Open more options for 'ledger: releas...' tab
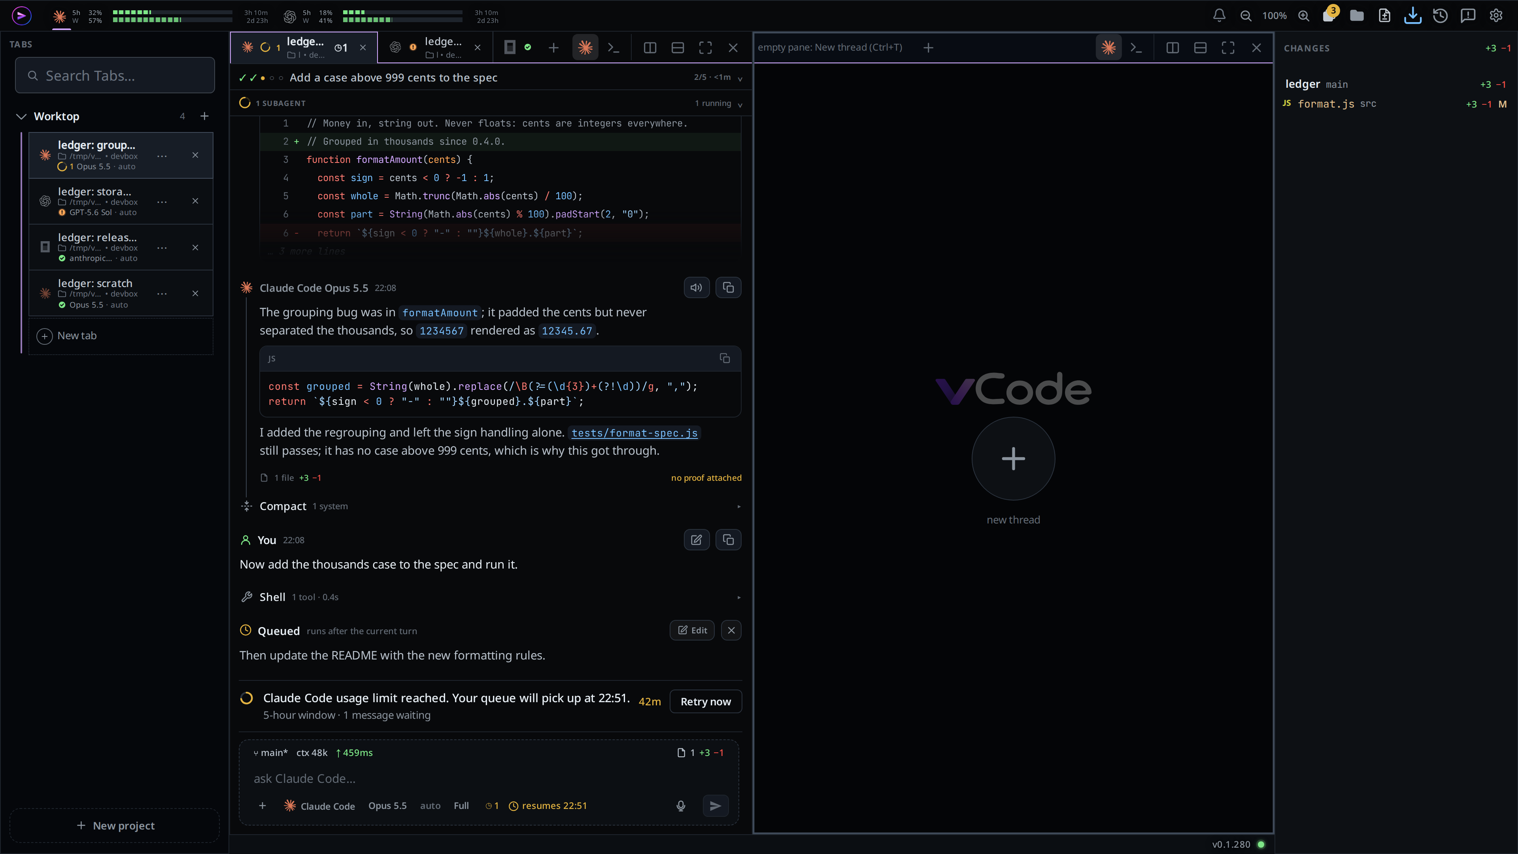This screenshot has height=854, width=1518. point(162,248)
